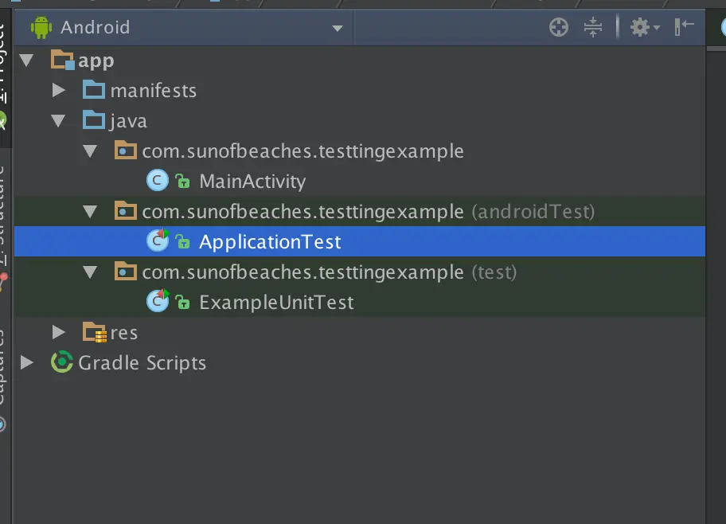Open the project panel gear settings
Image resolution: width=726 pixels, height=524 pixels.
(x=644, y=28)
